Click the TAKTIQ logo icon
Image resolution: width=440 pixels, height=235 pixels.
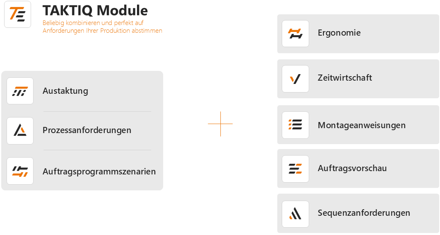point(18,14)
